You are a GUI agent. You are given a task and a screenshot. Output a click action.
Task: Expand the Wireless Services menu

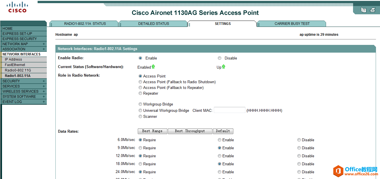click(x=44, y=92)
